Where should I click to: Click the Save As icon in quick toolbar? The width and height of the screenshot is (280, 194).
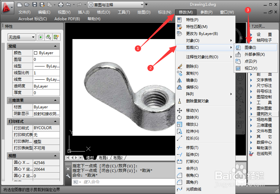[42, 5]
